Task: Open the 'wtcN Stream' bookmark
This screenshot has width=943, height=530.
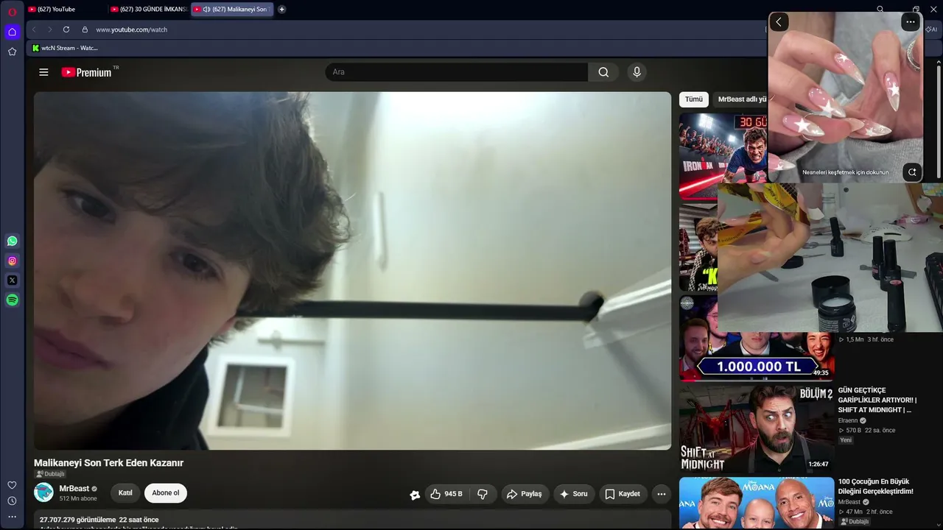Action: coord(65,48)
